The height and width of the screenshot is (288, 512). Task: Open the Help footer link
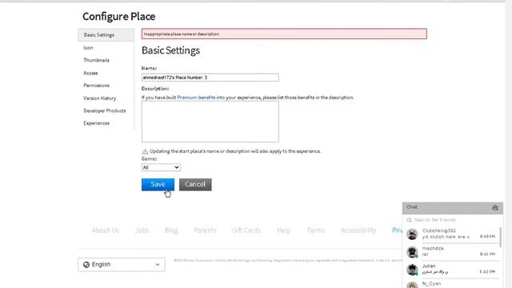tap(284, 230)
